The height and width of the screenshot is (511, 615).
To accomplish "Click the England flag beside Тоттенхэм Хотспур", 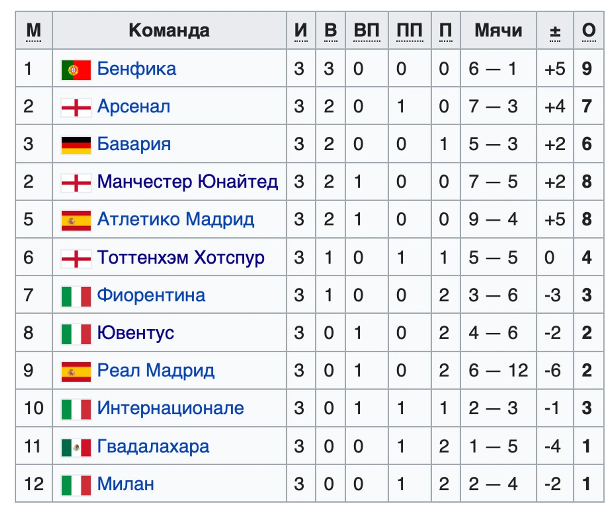I will point(76,258).
